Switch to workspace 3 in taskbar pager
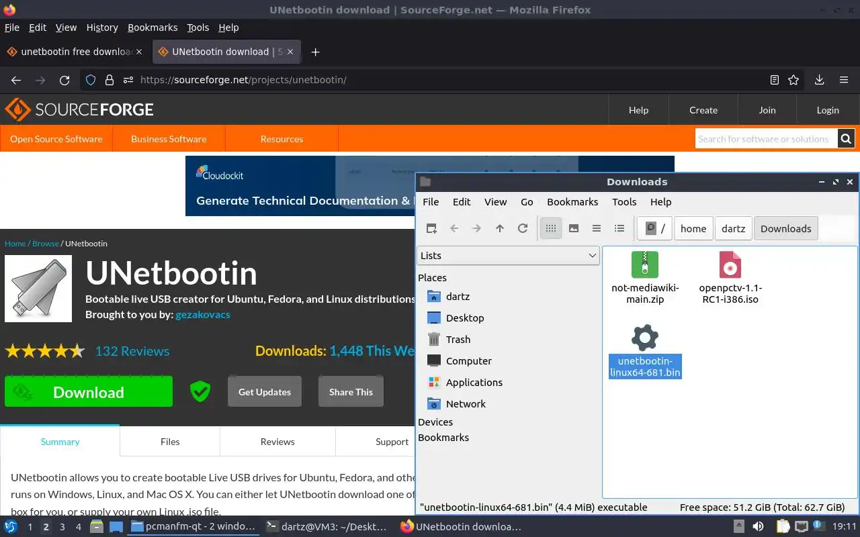 (62, 527)
